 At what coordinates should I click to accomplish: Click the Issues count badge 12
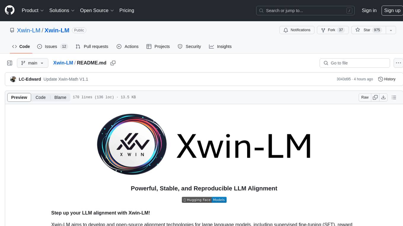pos(64,46)
